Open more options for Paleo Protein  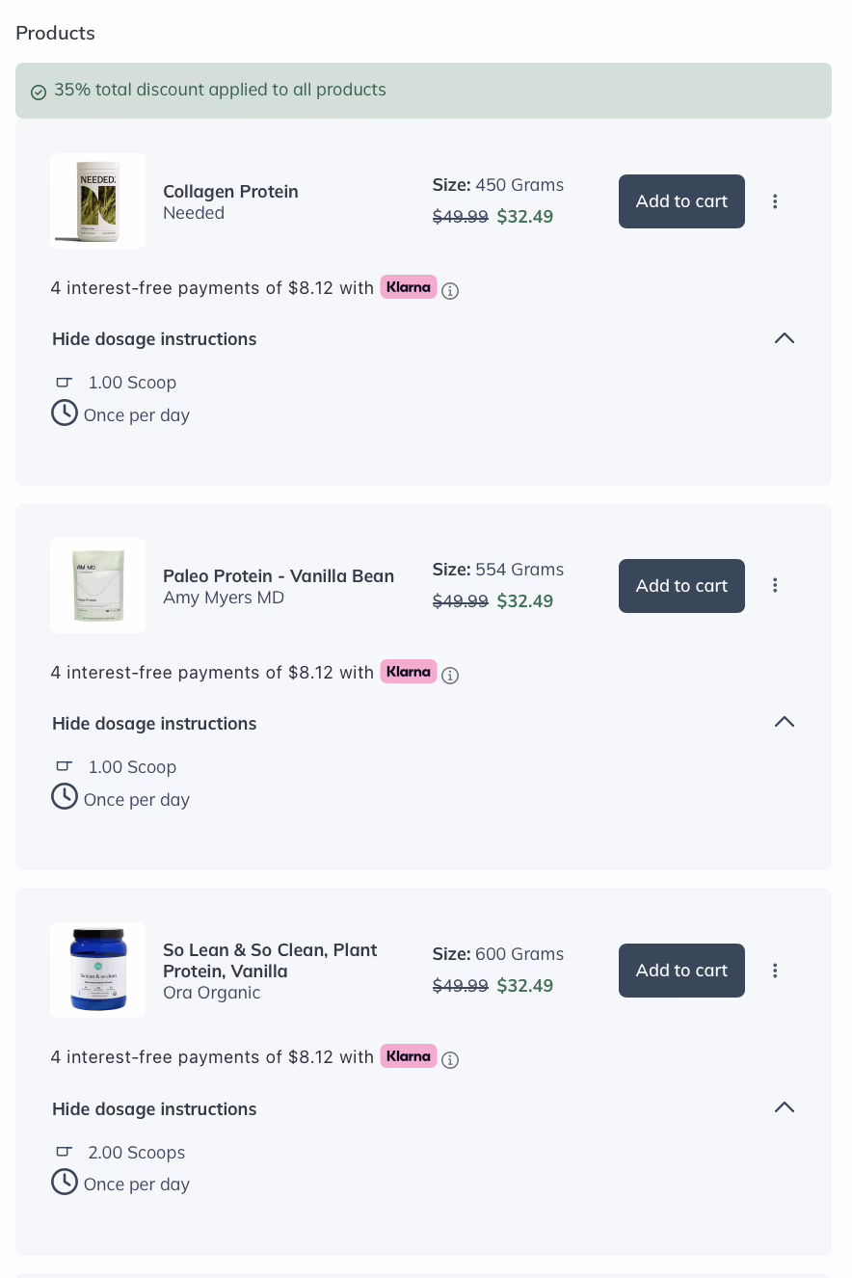point(775,585)
